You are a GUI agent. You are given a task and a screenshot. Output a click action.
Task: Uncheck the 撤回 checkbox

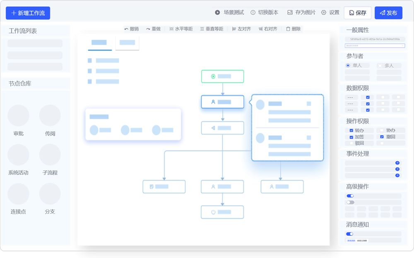point(382,137)
